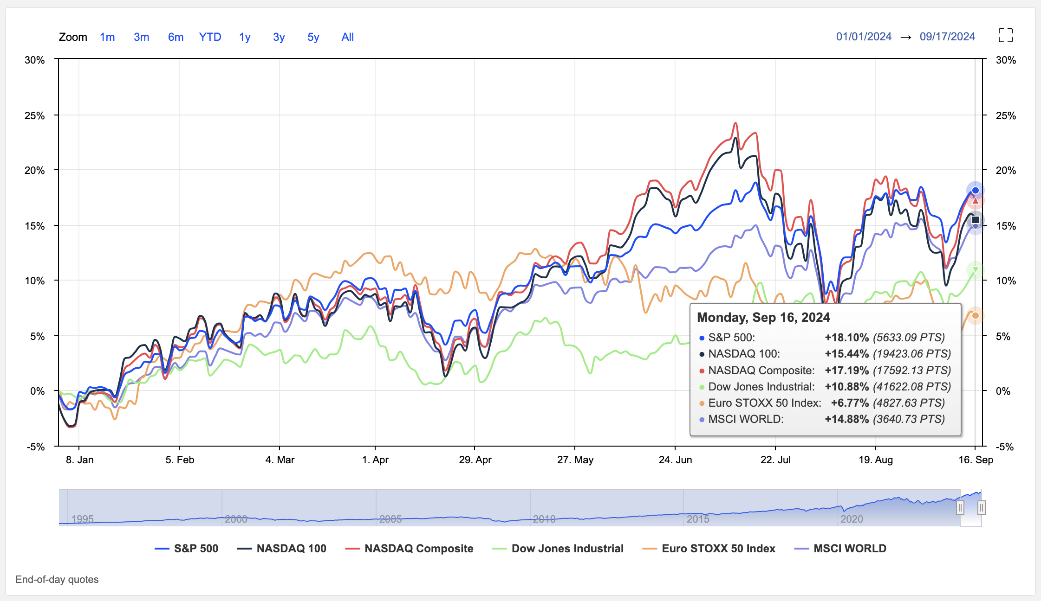This screenshot has height=601, width=1041.
Task: Toggle MSCI WORLD legend entry
Action: point(840,549)
